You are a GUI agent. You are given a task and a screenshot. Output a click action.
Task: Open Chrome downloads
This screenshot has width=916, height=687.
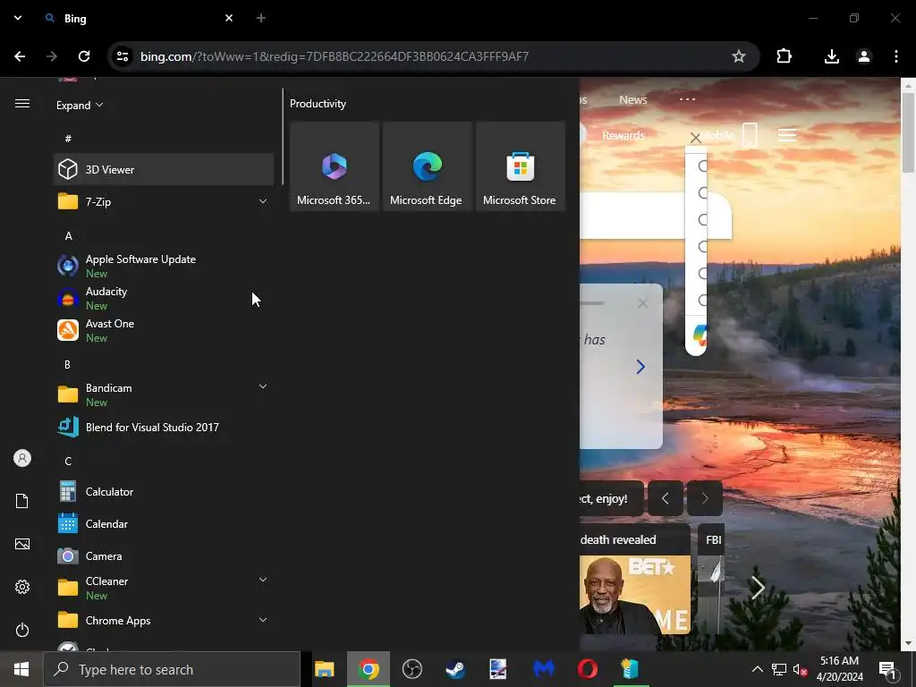(x=831, y=56)
